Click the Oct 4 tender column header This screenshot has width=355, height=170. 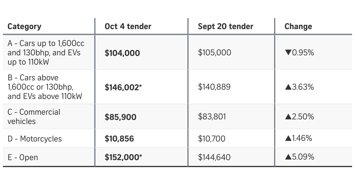click(x=128, y=26)
